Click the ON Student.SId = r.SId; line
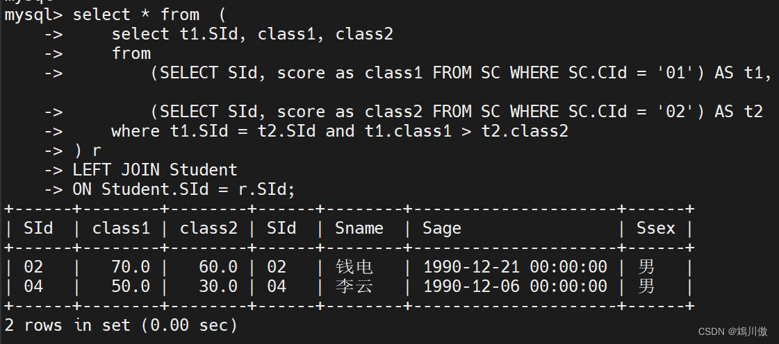Image resolution: width=779 pixels, height=344 pixels. pos(183,189)
